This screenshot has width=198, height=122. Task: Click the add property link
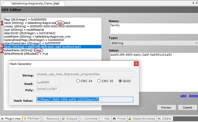pos(183,96)
